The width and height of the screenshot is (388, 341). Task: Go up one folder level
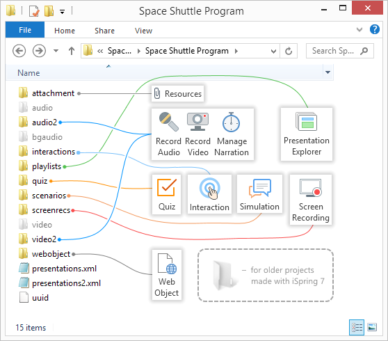[72, 51]
